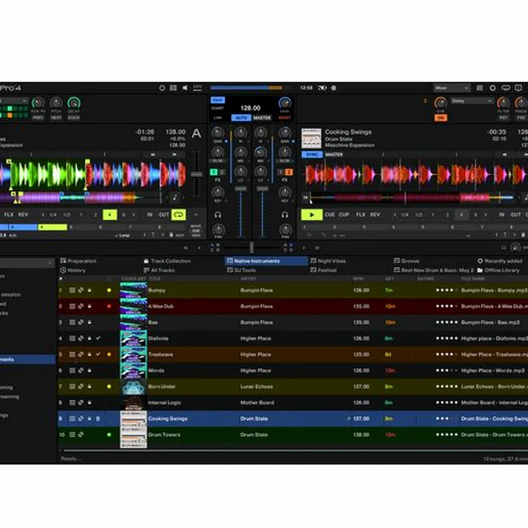Click CUE on deck B
The height and width of the screenshot is (528, 528).
[x=330, y=214]
